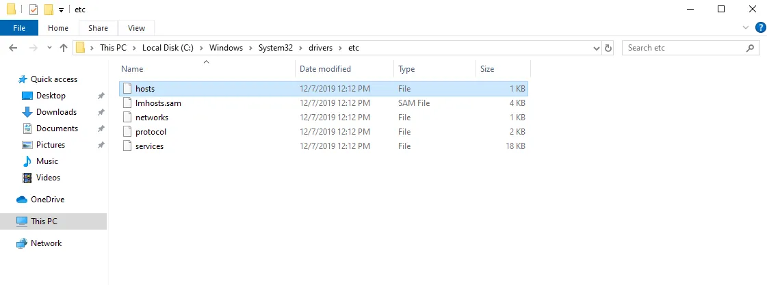Open the address bar history dropdown

coord(596,48)
